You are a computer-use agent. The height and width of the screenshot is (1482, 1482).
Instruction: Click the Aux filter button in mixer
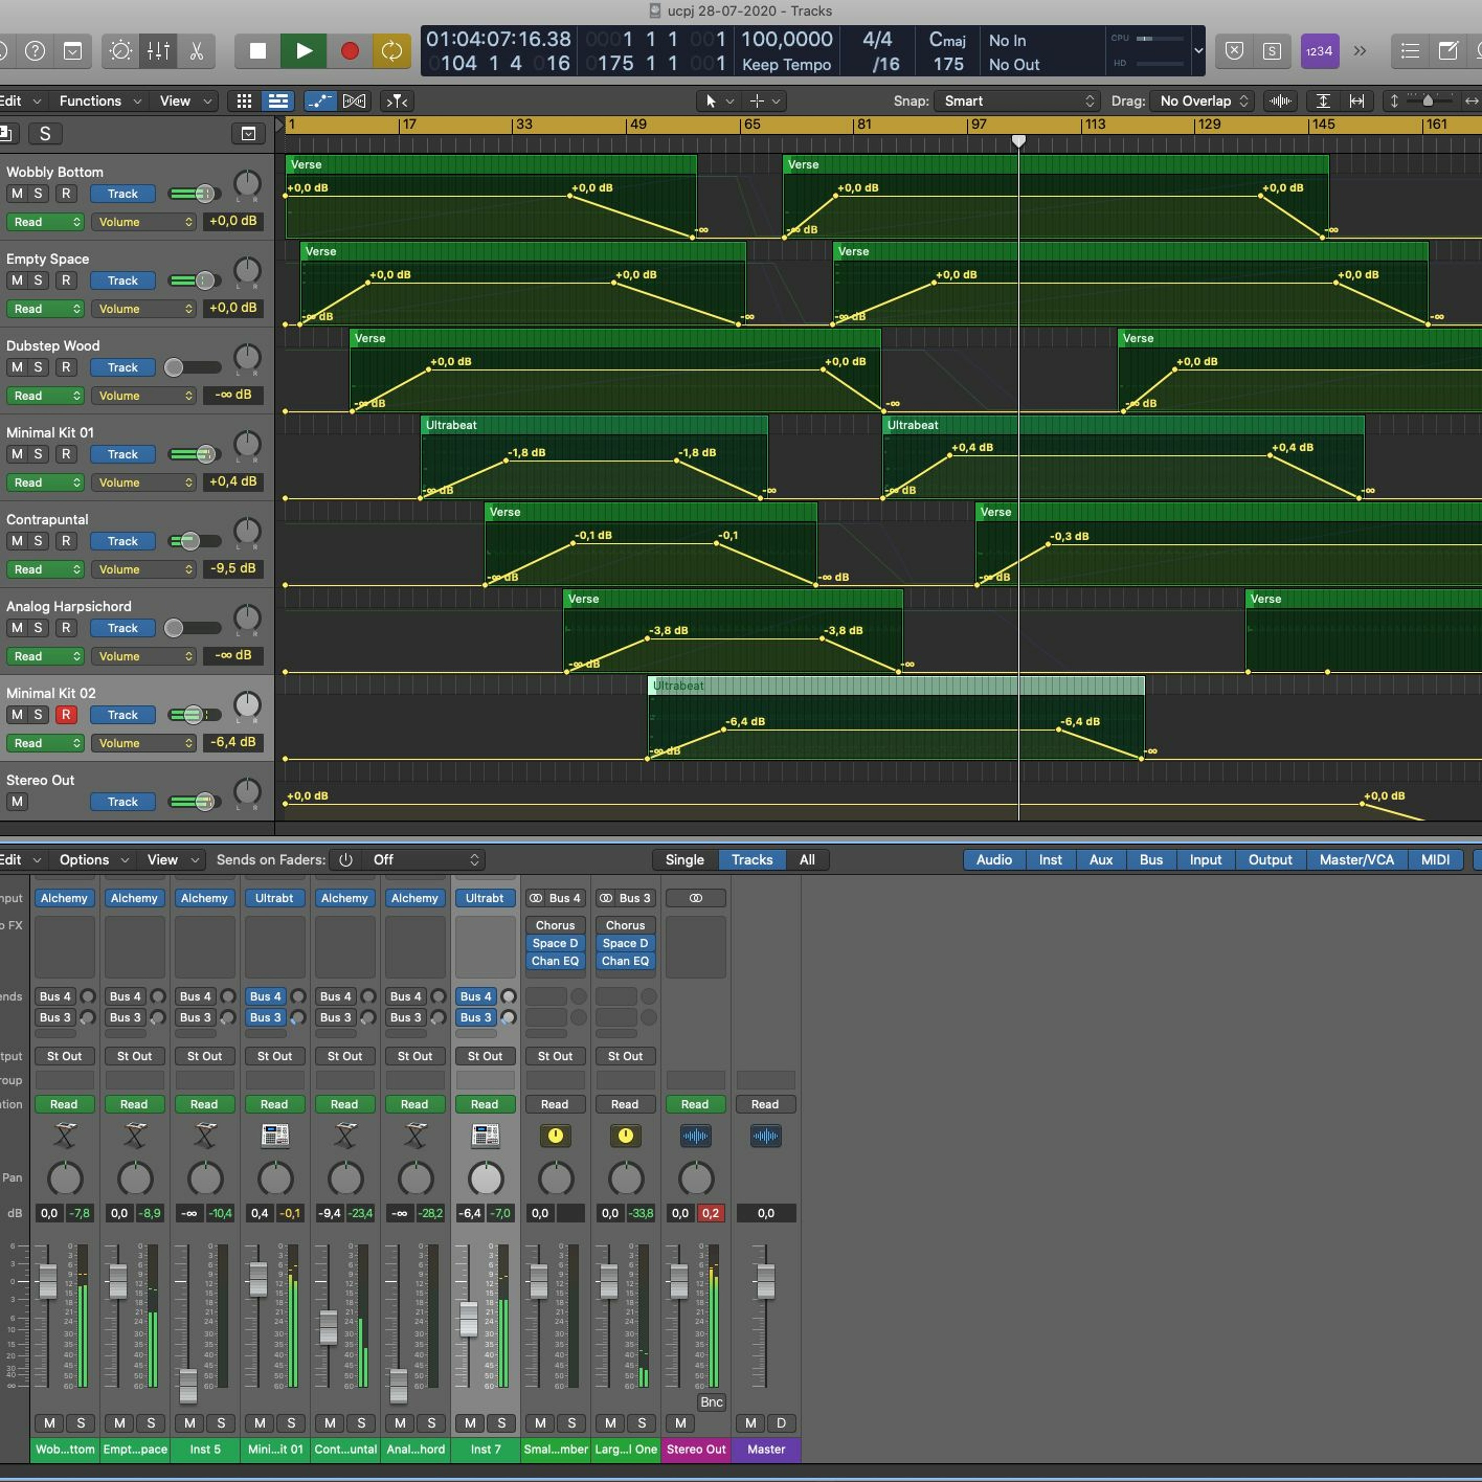click(1100, 860)
